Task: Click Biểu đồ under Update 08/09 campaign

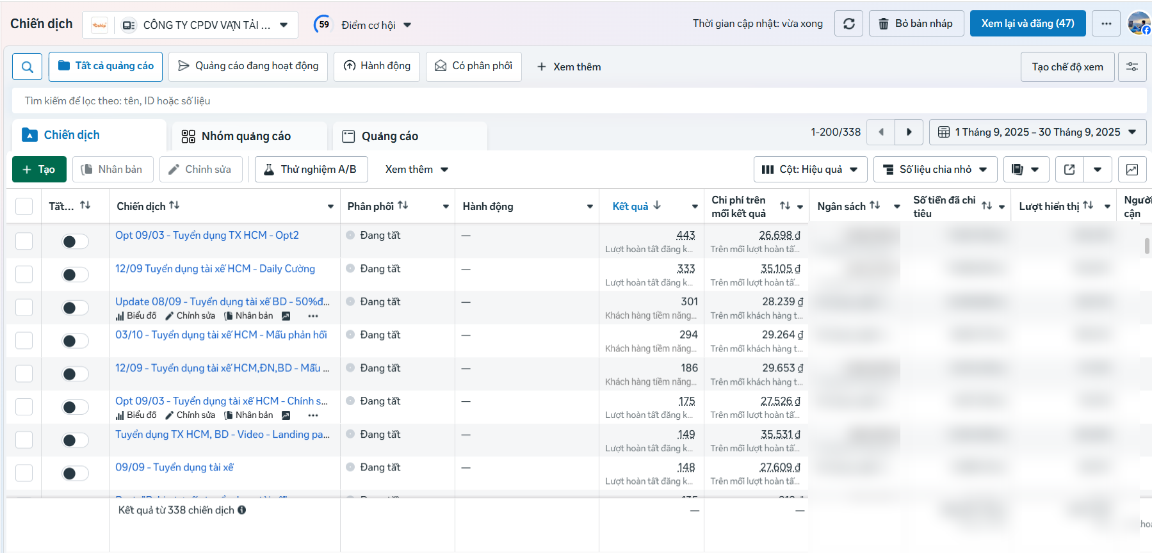Action: click(136, 316)
